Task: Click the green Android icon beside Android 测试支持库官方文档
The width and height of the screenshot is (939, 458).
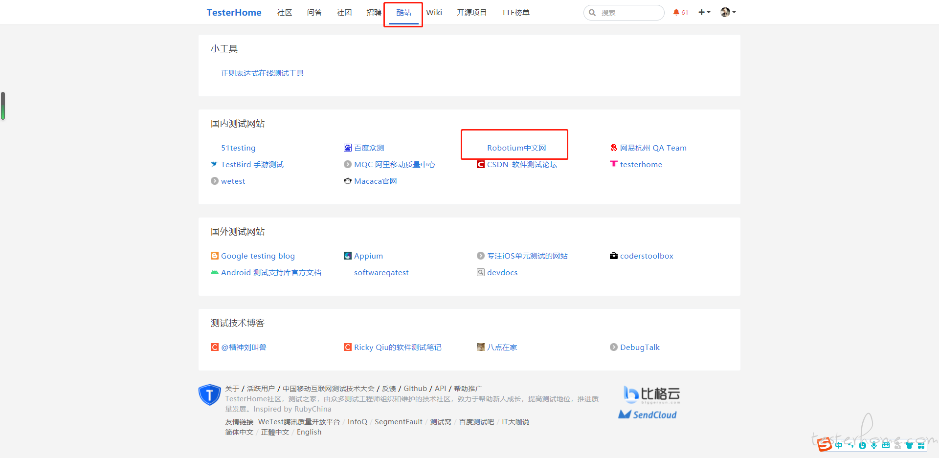Action: 215,272
